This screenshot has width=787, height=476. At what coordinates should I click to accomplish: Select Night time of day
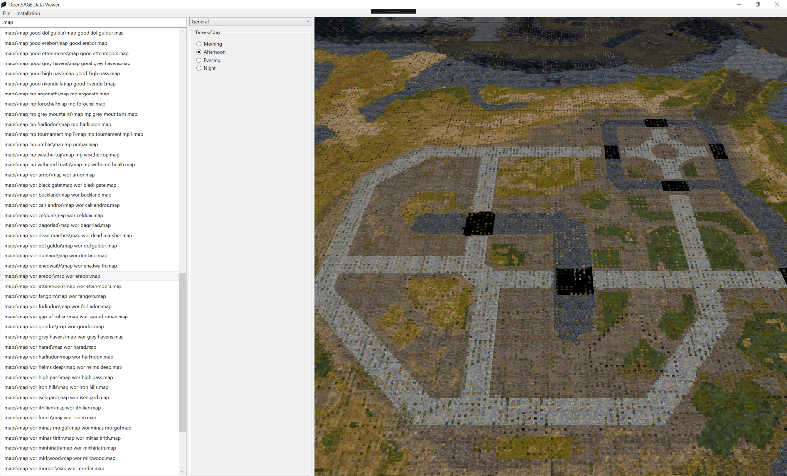[206, 68]
